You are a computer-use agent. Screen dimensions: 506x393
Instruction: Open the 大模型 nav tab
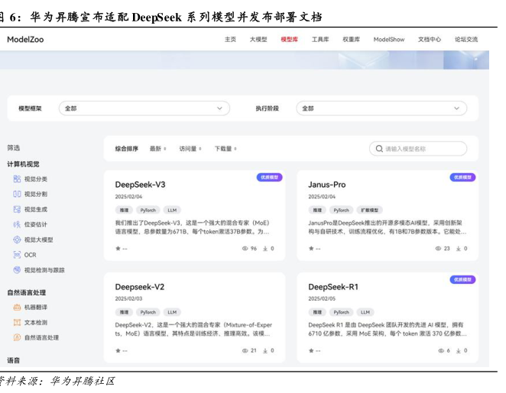coord(258,40)
